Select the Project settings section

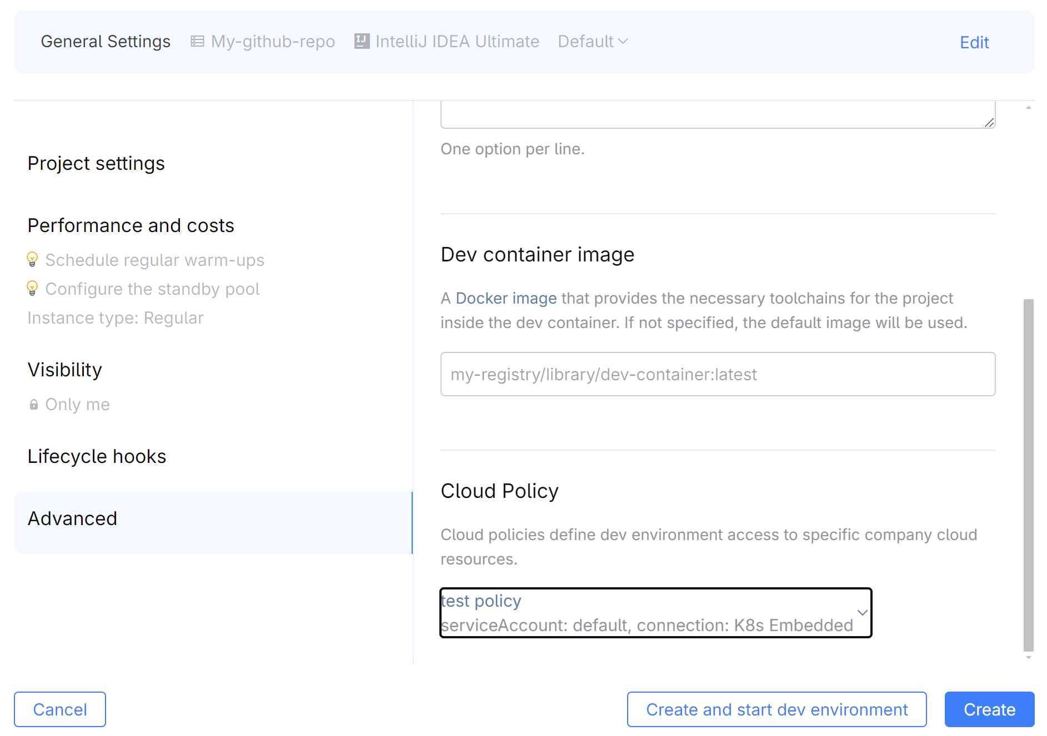96,163
